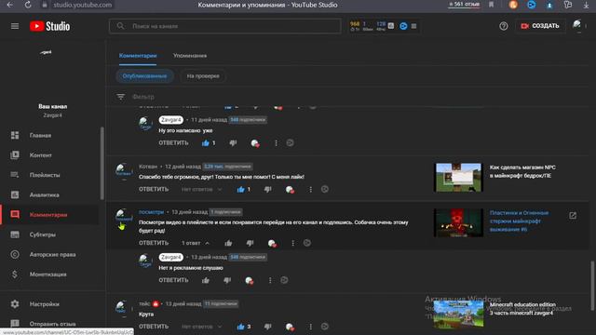Viewport: 596px width, 335px height.
Task: Click the comments list scrollbar
Action: click(x=592, y=286)
